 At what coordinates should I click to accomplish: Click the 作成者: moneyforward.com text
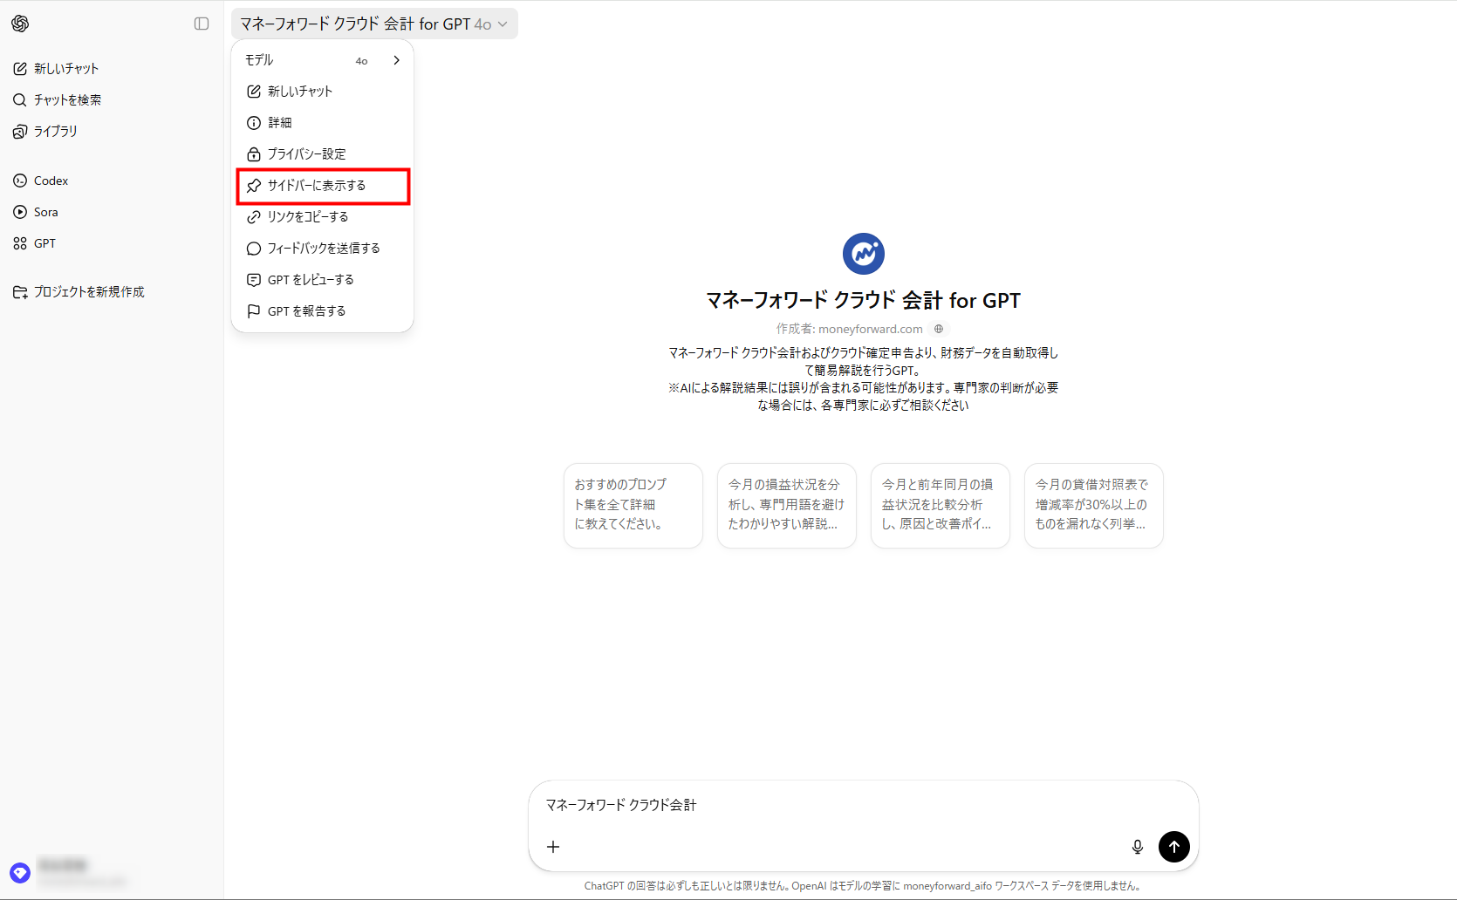pos(850,329)
